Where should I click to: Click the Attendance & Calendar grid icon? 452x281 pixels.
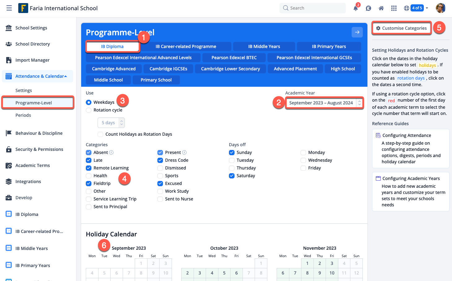[9, 76]
